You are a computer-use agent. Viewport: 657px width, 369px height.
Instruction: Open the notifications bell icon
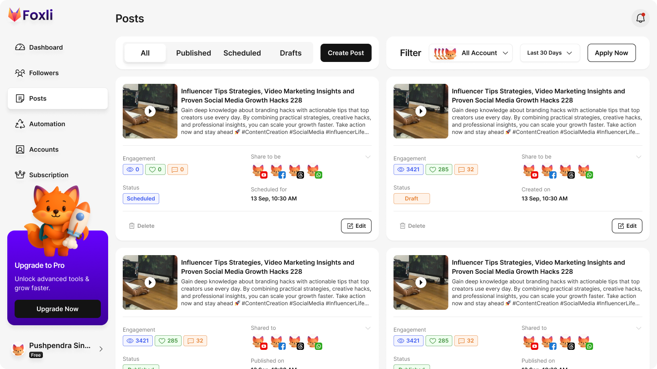[x=640, y=18]
